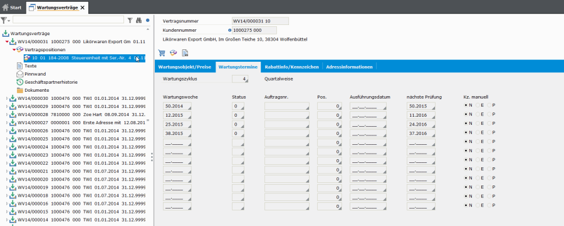Click the blue dot icon above tree
The width and height of the screenshot is (564, 226).
click(147, 21)
